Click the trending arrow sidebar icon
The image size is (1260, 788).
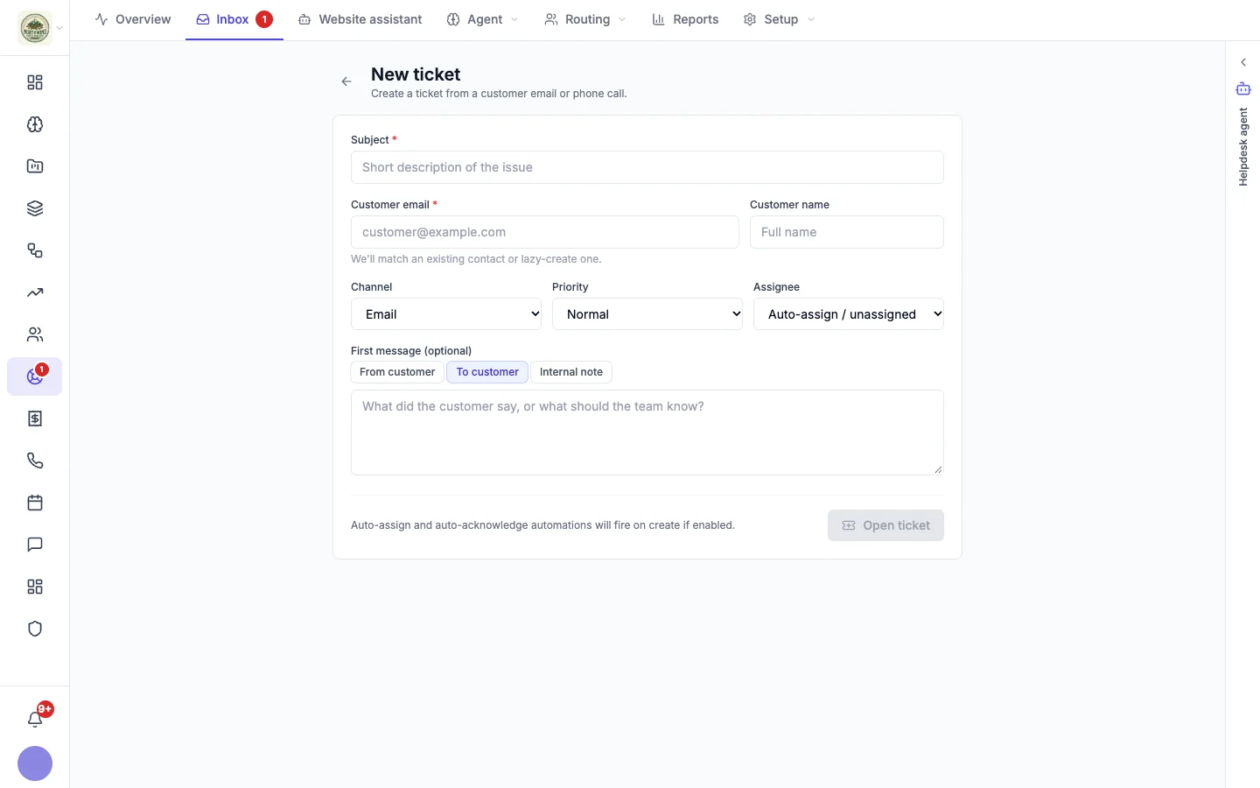click(35, 292)
